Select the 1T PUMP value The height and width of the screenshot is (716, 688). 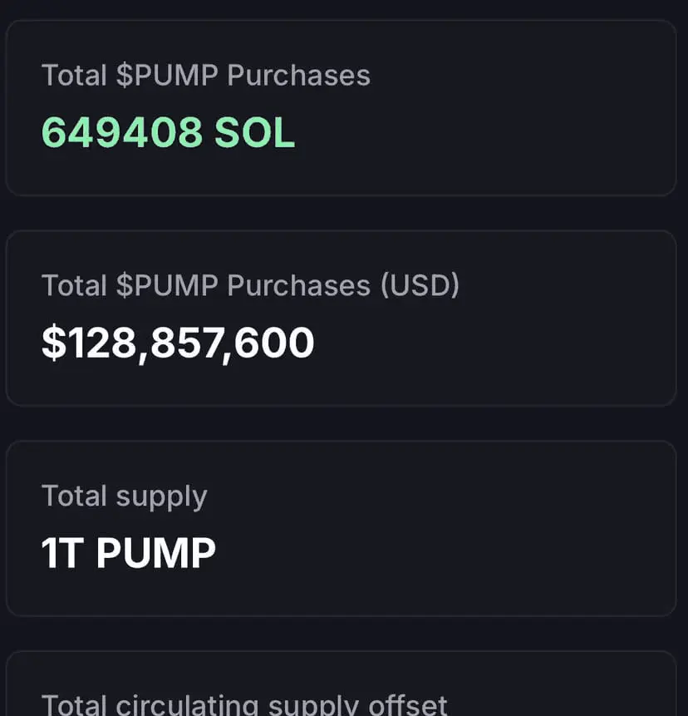coord(128,553)
